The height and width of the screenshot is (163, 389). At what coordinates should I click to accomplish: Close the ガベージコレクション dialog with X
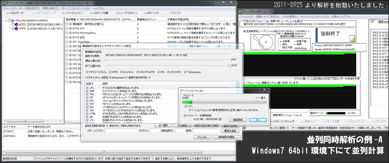point(264,90)
